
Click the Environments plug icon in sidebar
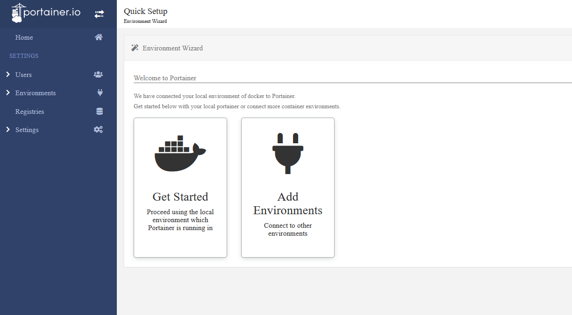[100, 93]
